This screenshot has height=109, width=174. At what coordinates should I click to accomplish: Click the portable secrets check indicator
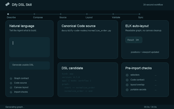tap(127, 90)
